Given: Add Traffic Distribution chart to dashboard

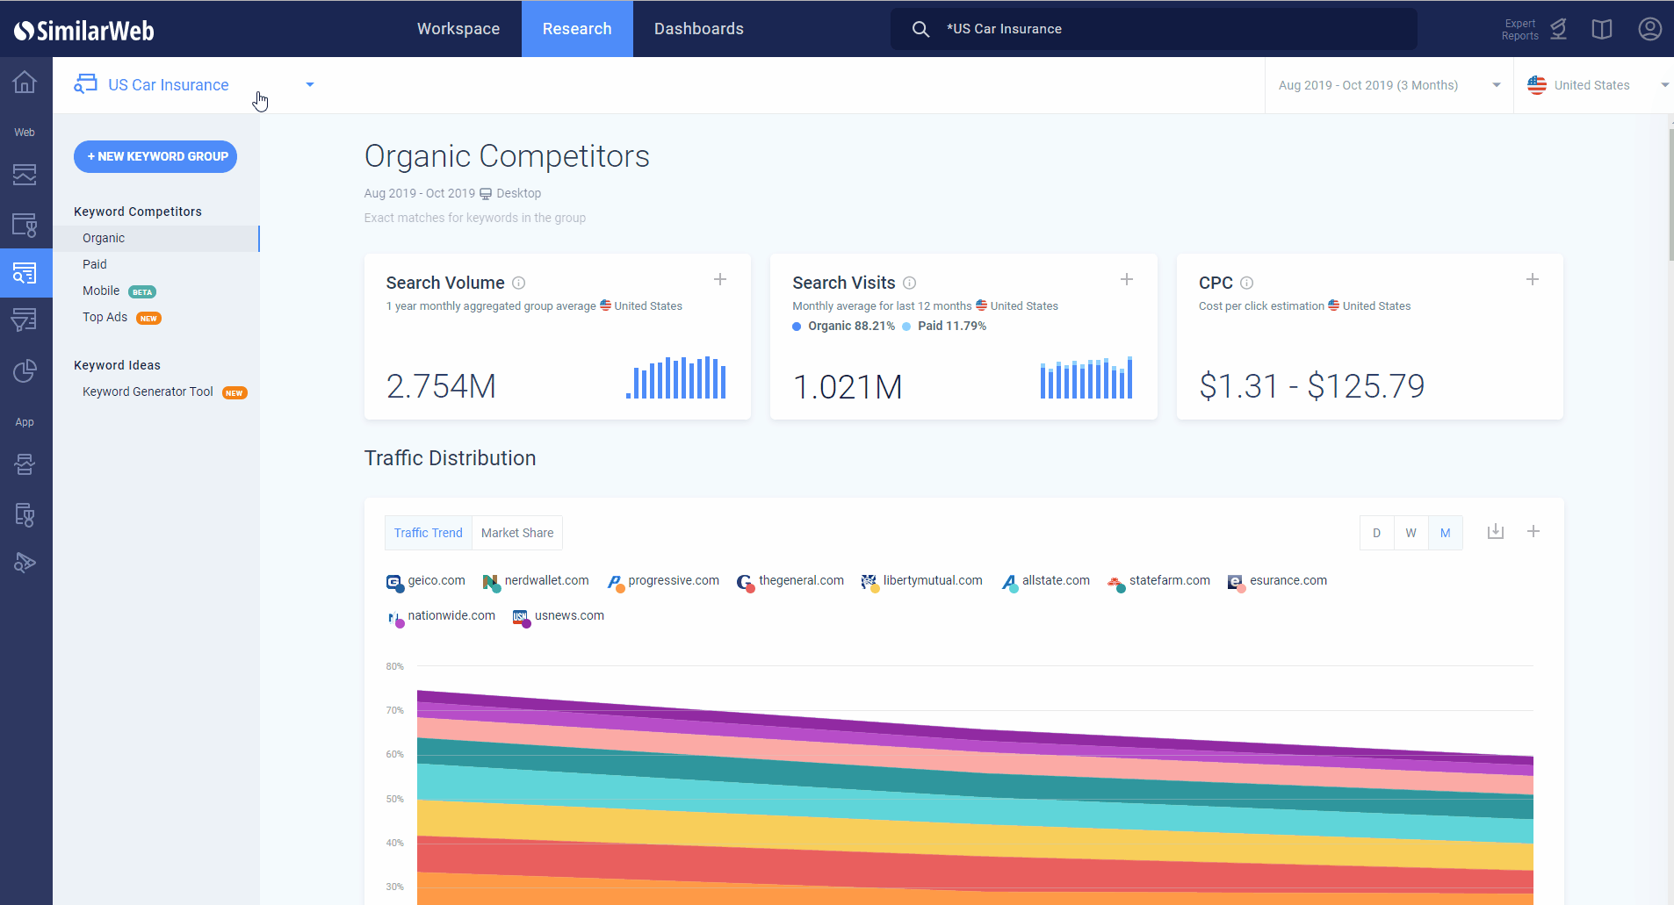Looking at the screenshot, I should point(1533,531).
